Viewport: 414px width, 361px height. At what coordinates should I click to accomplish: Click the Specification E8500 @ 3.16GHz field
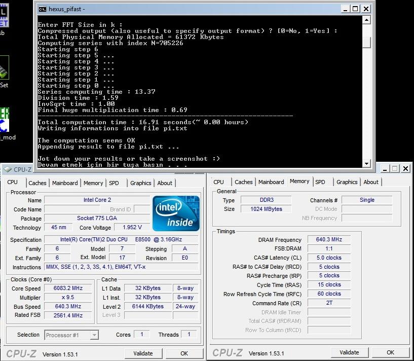[121, 239]
